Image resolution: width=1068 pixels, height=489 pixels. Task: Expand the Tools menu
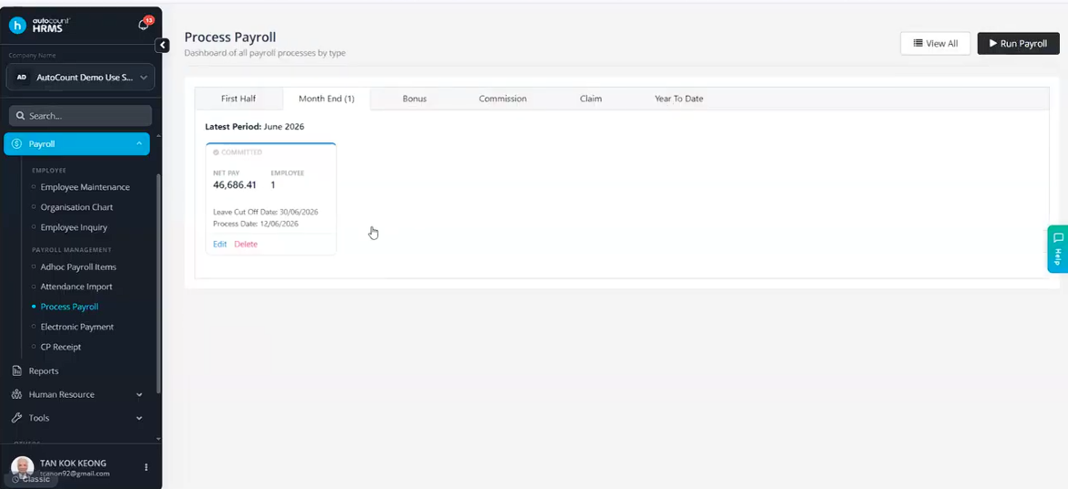[x=77, y=418]
